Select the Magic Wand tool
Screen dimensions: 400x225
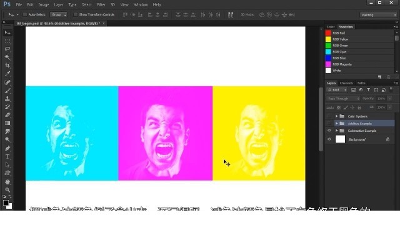pyautogui.click(x=7, y=57)
